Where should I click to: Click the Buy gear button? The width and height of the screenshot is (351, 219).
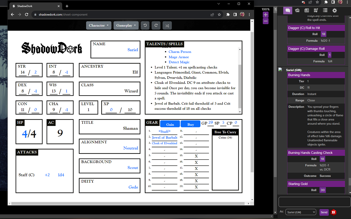[x=191, y=124]
